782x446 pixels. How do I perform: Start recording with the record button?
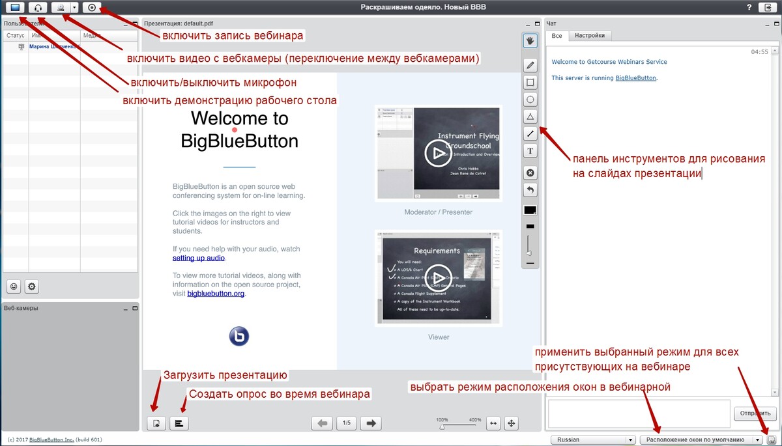pos(92,8)
